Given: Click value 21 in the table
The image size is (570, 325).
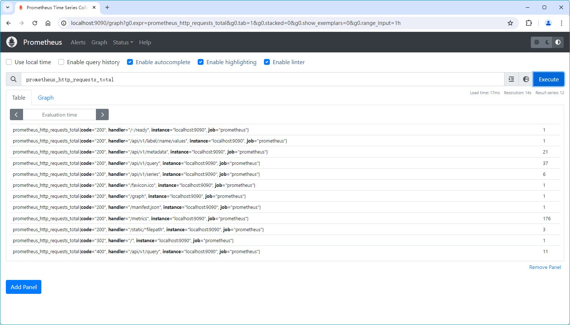Looking at the screenshot, I should coord(545,152).
